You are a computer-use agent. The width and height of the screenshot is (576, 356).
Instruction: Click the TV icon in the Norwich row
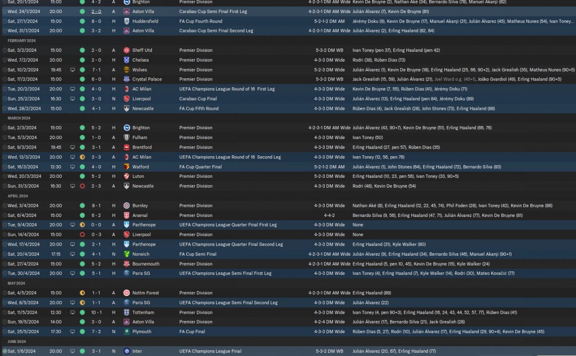click(72, 254)
